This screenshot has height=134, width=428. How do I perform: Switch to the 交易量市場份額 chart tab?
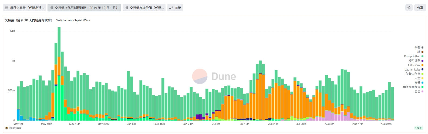pyautogui.click(x=144, y=8)
